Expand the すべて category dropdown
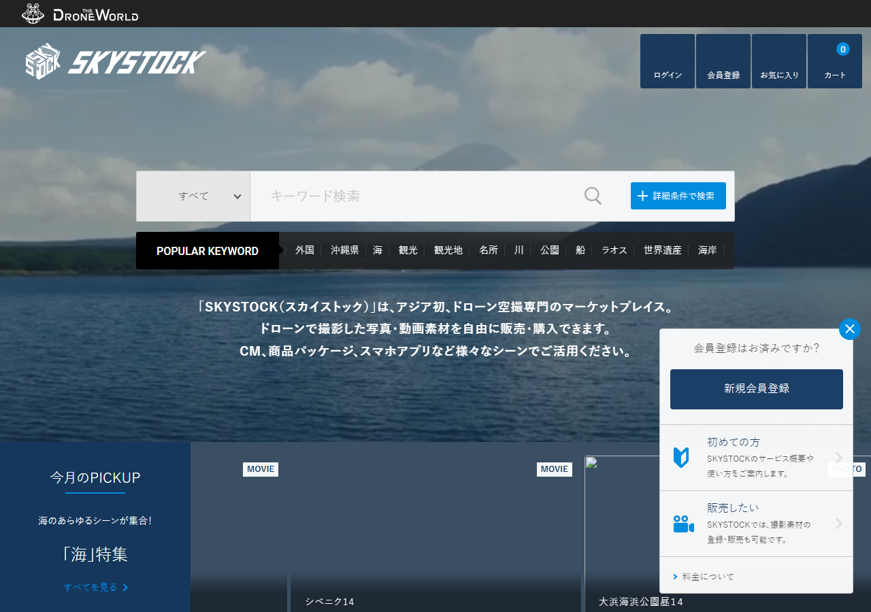The height and width of the screenshot is (612, 871). (x=193, y=196)
